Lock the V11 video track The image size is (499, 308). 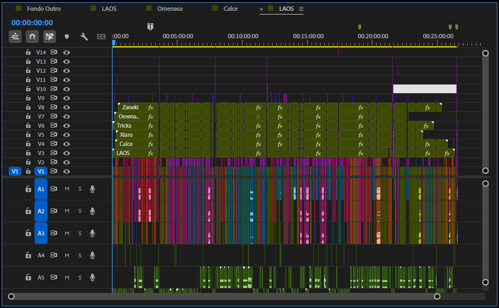pyautogui.click(x=28, y=80)
